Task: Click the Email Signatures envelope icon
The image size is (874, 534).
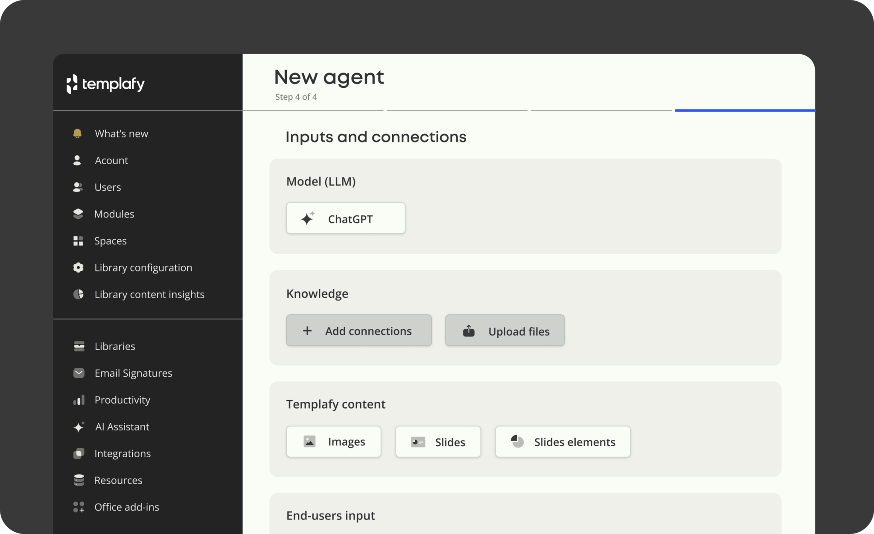Action: coord(79,373)
